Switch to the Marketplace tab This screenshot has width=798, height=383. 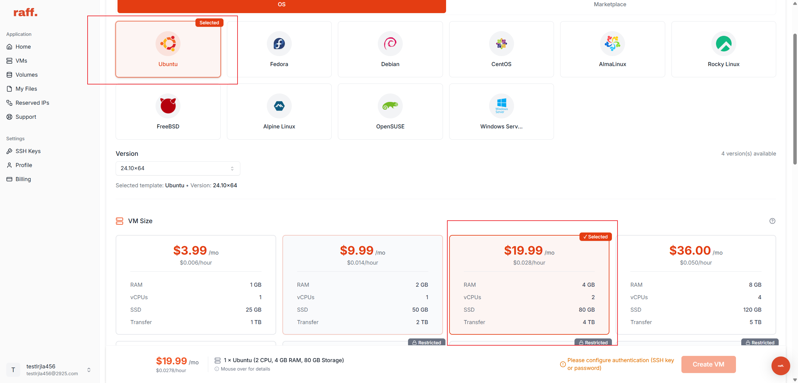pyautogui.click(x=610, y=4)
